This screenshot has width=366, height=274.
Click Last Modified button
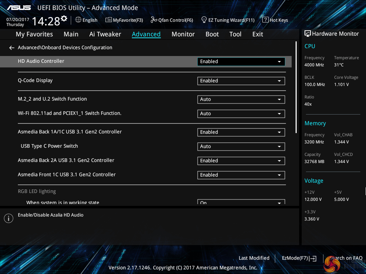[x=254, y=258]
